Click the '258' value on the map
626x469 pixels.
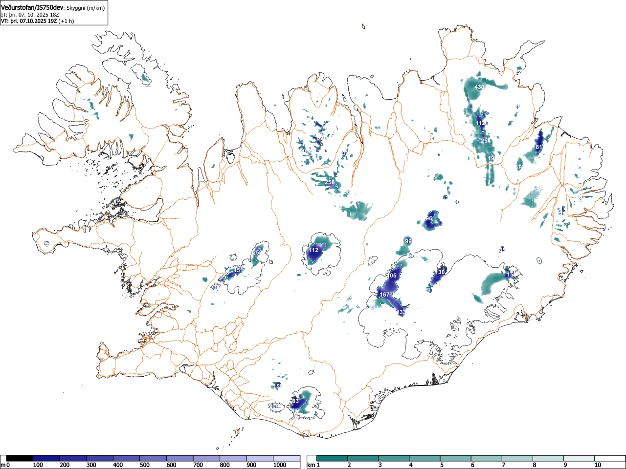[330, 182]
